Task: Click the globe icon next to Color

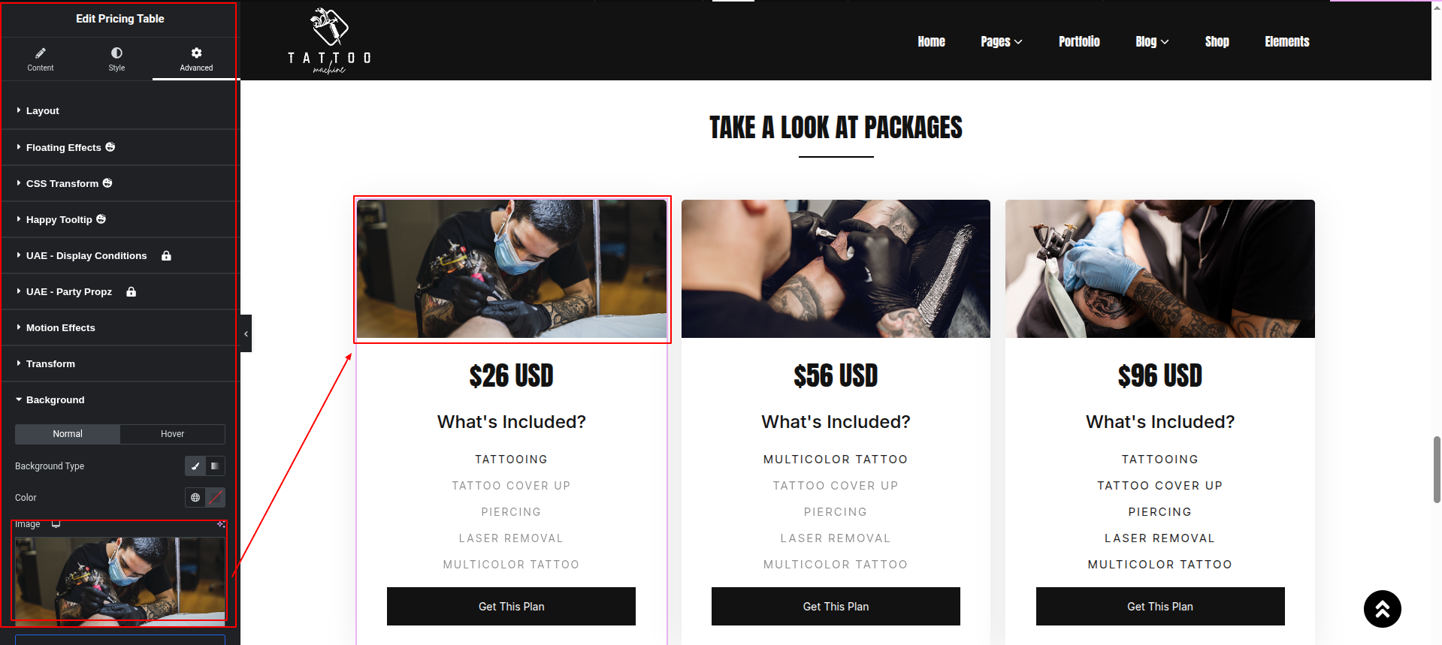Action: (x=195, y=497)
